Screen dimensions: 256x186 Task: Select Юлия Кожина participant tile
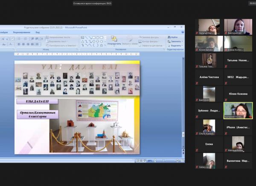click(x=238, y=94)
